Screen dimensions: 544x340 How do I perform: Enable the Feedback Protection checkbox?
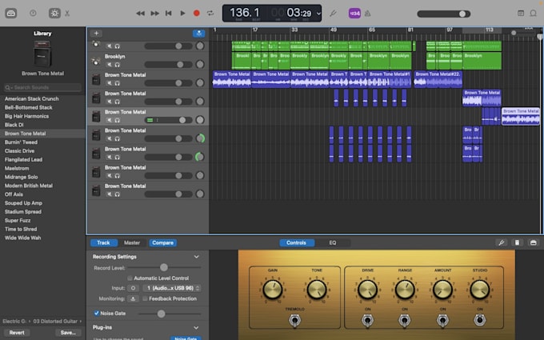(x=145, y=298)
